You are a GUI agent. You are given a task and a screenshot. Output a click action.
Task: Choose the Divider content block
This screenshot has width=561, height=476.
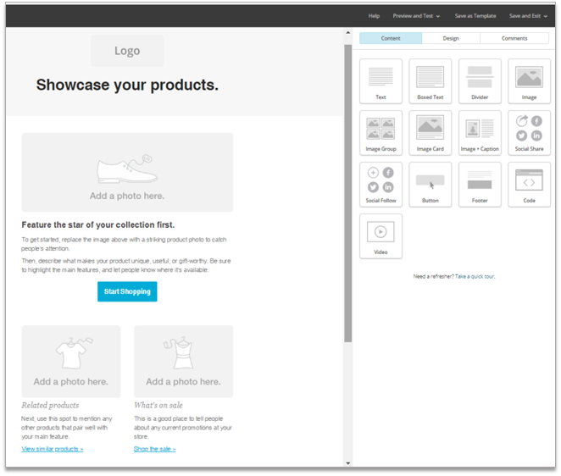click(x=480, y=81)
